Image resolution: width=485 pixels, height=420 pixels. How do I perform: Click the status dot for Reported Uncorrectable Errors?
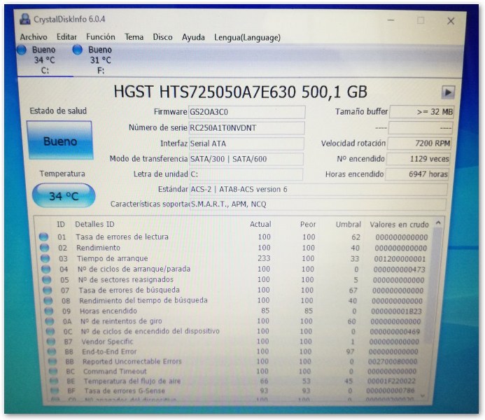click(52, 361)
